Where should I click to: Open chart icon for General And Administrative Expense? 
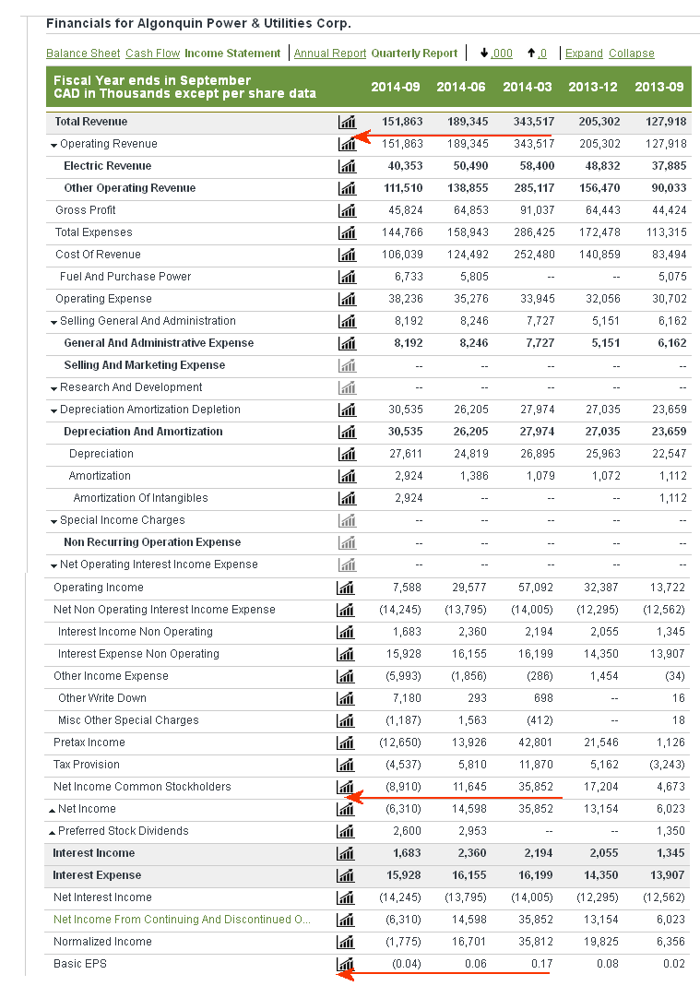pos(347,343)
